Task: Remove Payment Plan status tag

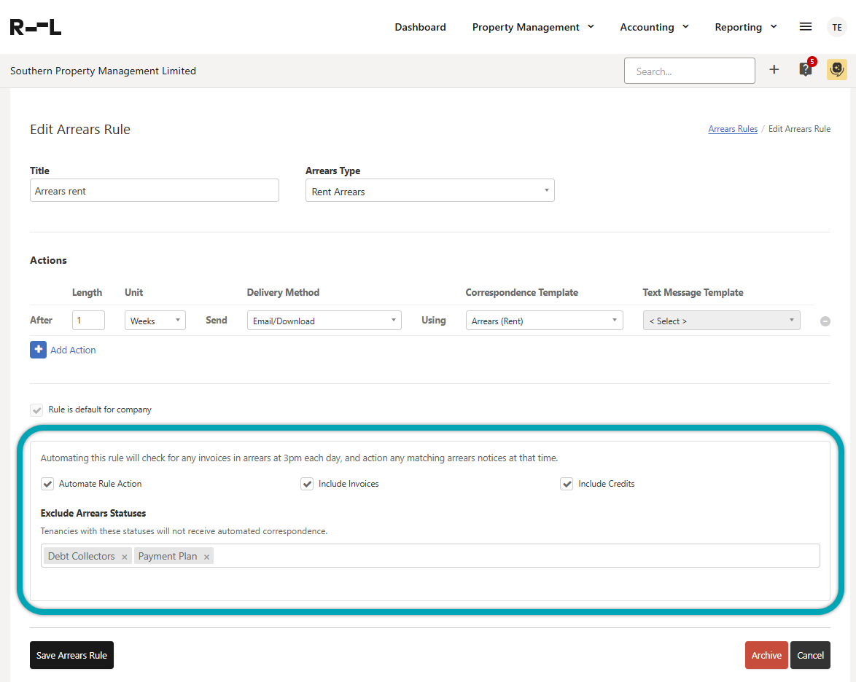Action: 207,557
